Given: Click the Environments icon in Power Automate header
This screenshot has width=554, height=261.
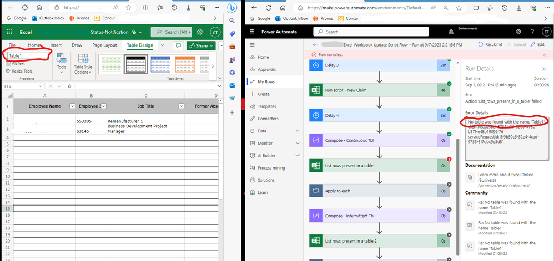Looking at the screenshot, I should (451, 32).
